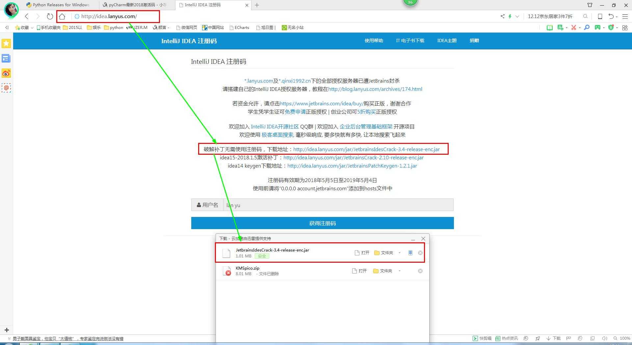Open the blog.lanyus.com tutorial link

tap(375, 89)
